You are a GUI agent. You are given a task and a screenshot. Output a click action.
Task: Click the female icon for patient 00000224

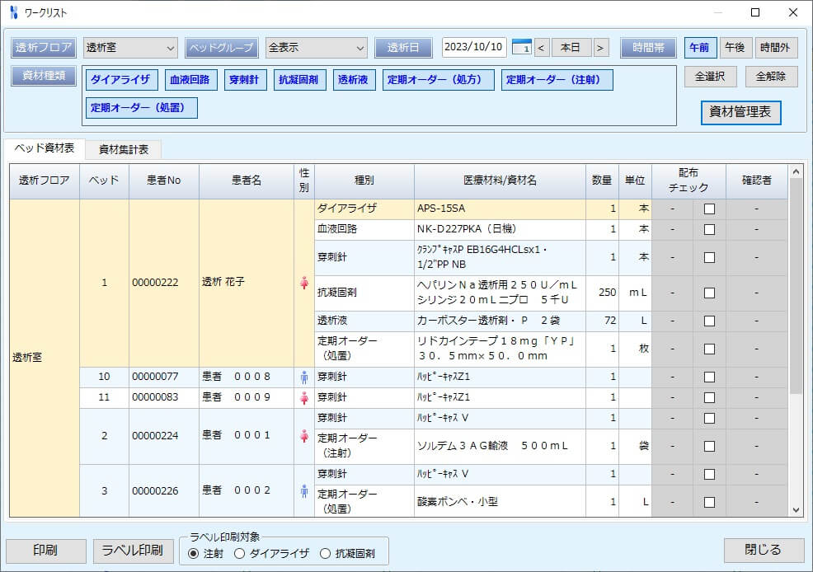tap(303, 436)
